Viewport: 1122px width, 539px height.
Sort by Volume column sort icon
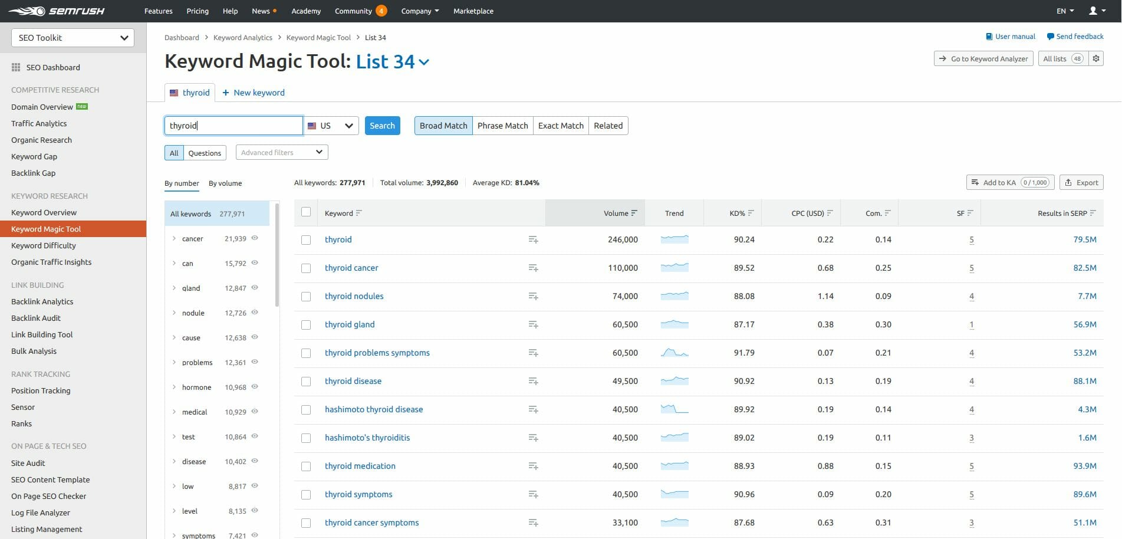point(634,213)
